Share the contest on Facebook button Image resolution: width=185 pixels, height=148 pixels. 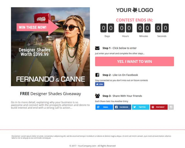122,107
